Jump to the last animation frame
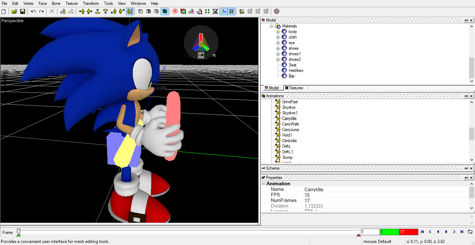The height and width of the screenshot is (245, 475). point(462,231)
